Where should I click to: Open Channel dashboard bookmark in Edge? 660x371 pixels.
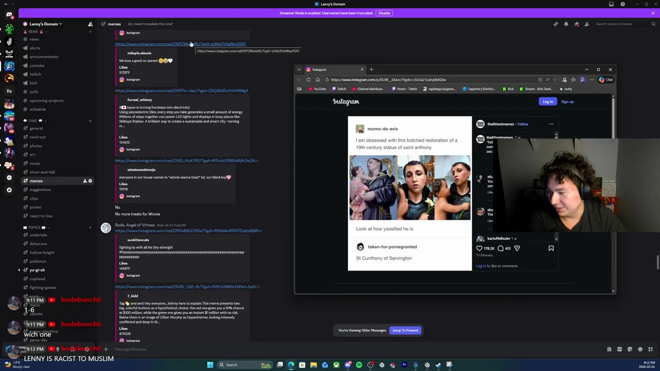[368, 89]
